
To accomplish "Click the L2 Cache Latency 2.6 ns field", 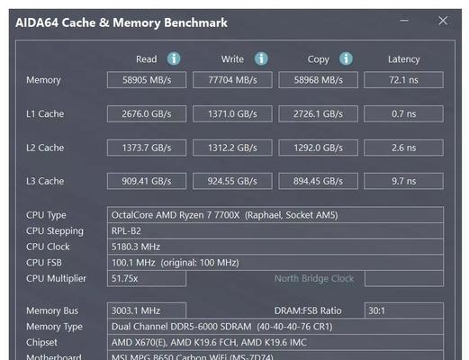I will click(403, 148).
